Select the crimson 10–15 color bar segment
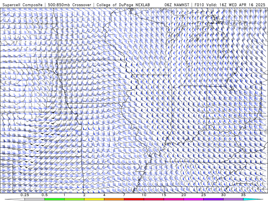This screenshot has height=201, width=268. (x=154, y=199)
